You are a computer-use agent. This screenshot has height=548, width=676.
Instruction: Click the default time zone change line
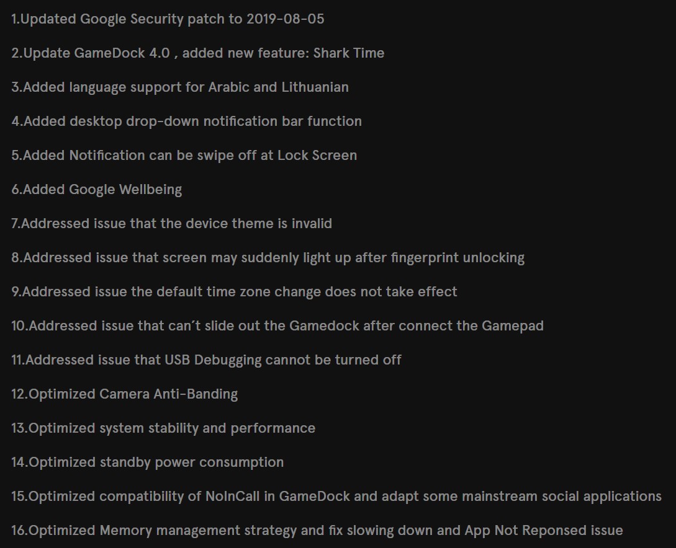pyautogui.click(x=234, y=292)
